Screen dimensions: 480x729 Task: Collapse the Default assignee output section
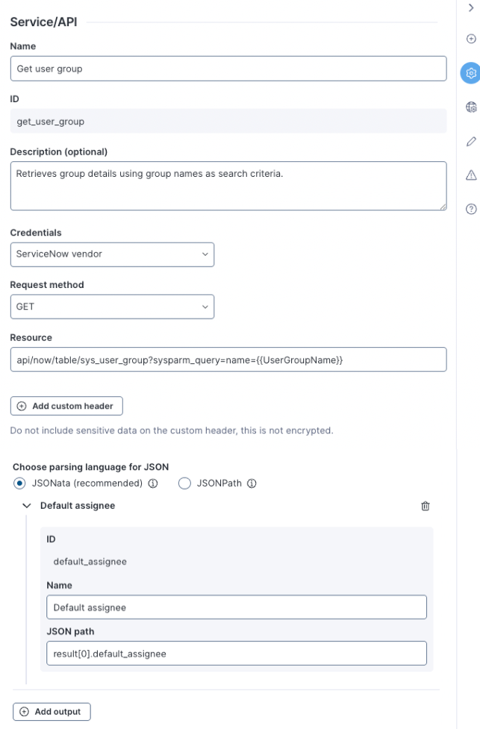point(27,506)
